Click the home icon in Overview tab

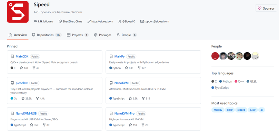[11, 35]
